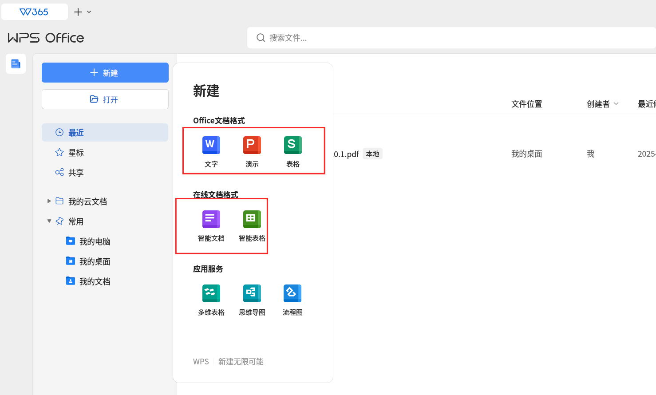Screen dimensions: 656x395
Task: Expand the 我的云文档 tree node
Action: 49,201
